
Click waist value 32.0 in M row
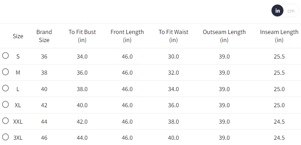[174, 73]
